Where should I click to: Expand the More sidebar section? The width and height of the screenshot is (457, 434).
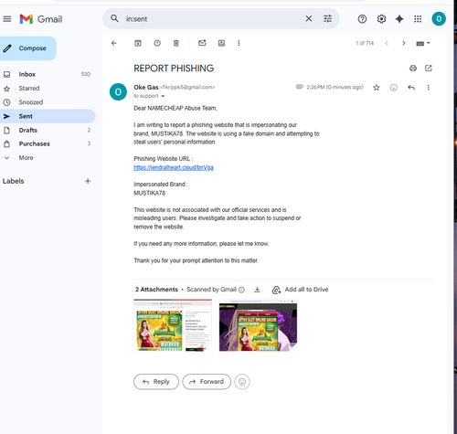click(x=26, y=158)
